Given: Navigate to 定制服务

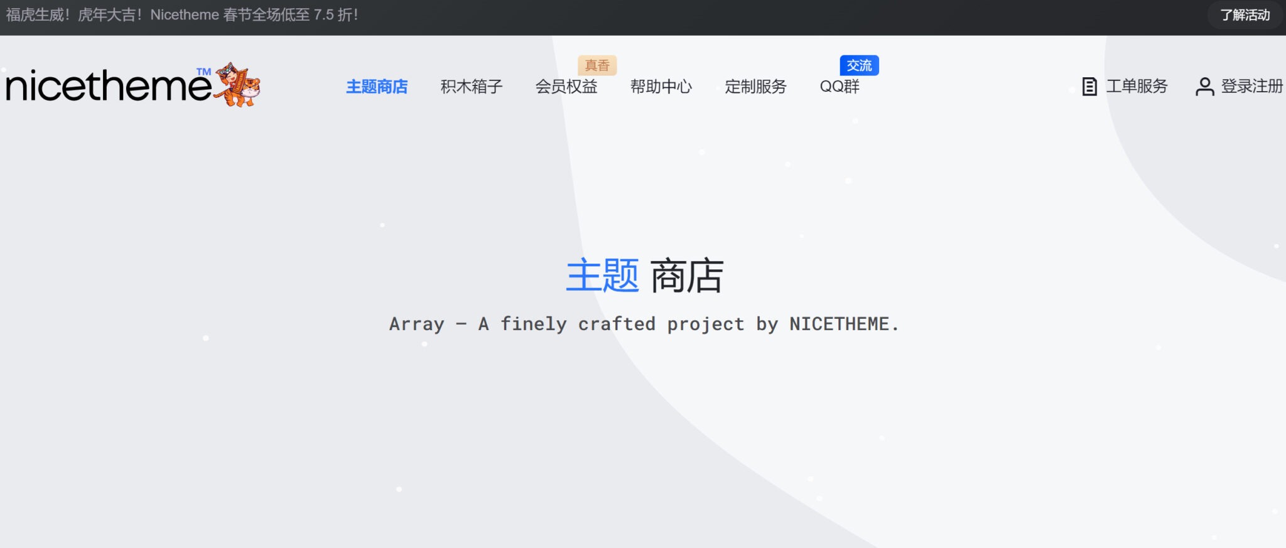Looking at the screenshot, I should (755, 87).
